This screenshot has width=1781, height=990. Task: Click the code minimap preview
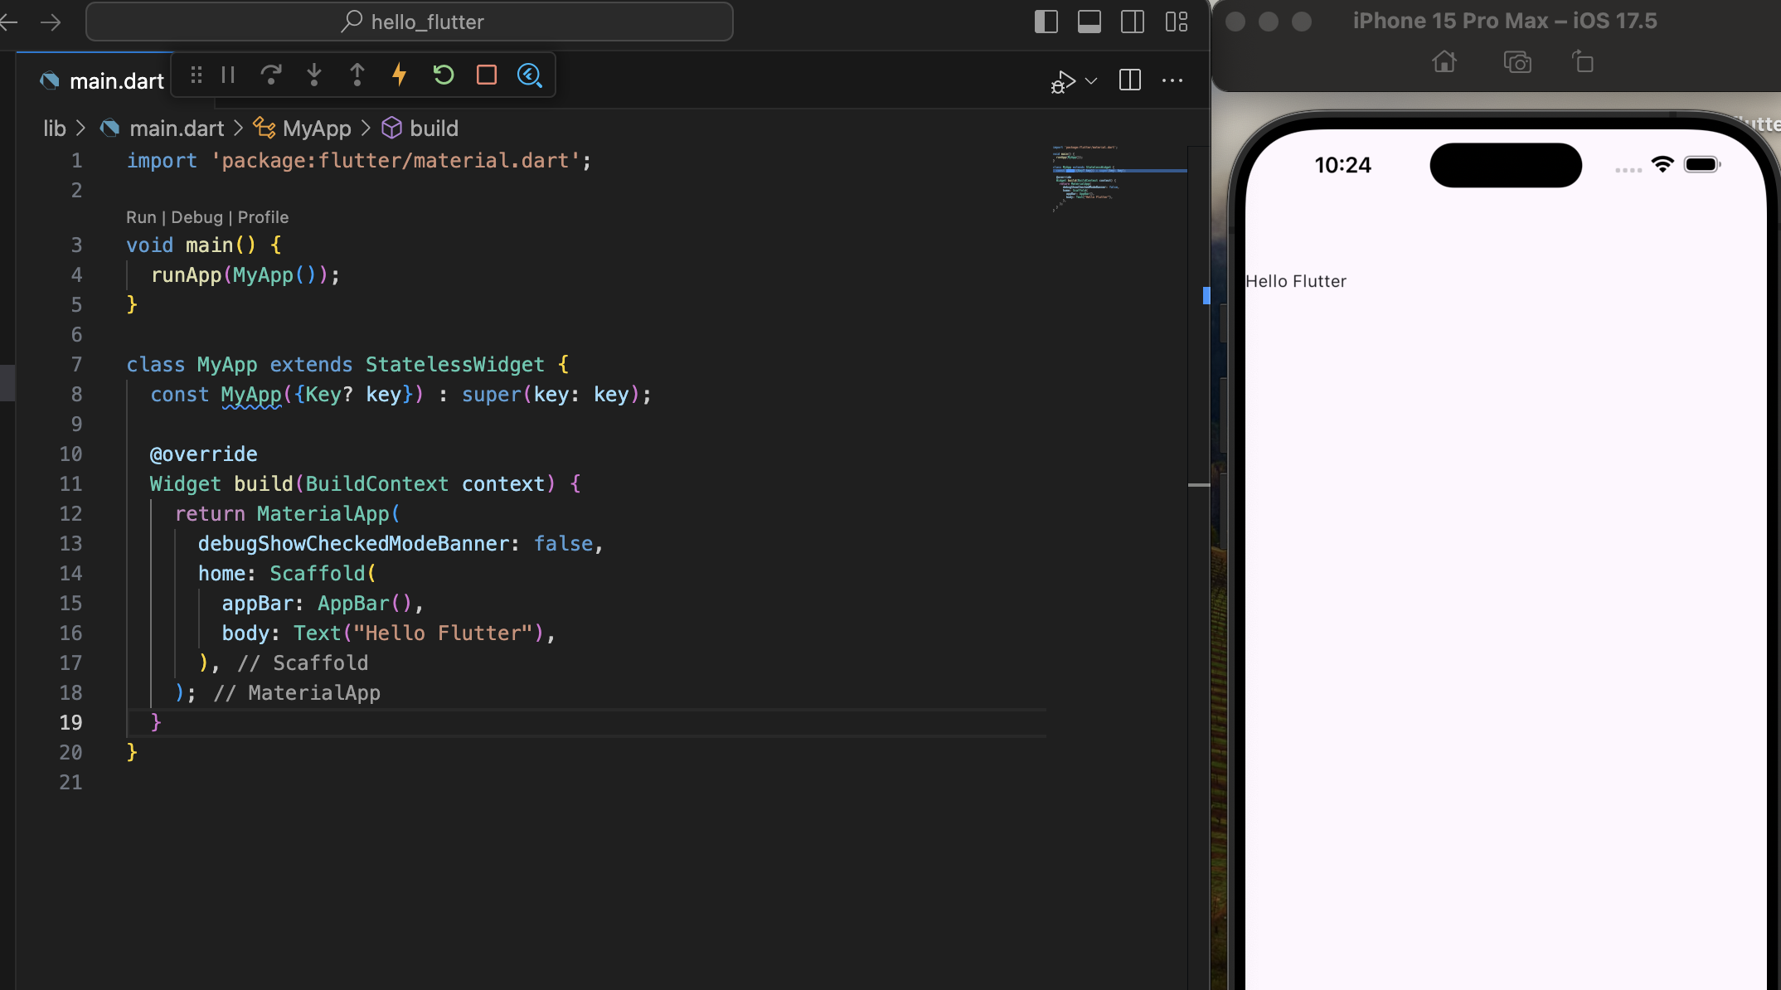click(x=1118, y=178)
